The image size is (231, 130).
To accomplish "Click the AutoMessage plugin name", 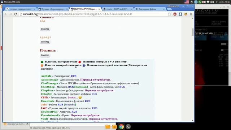I will coord(49,79).
